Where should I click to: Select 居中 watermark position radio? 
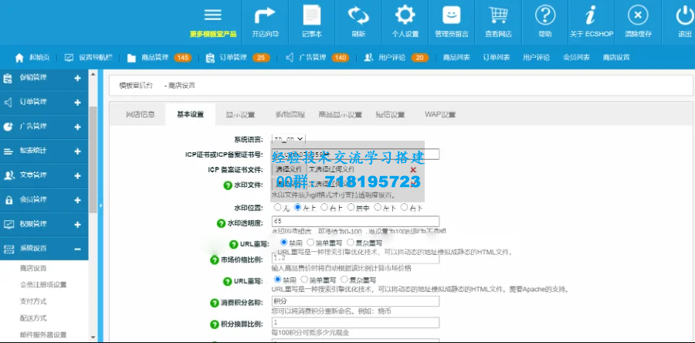347,208
